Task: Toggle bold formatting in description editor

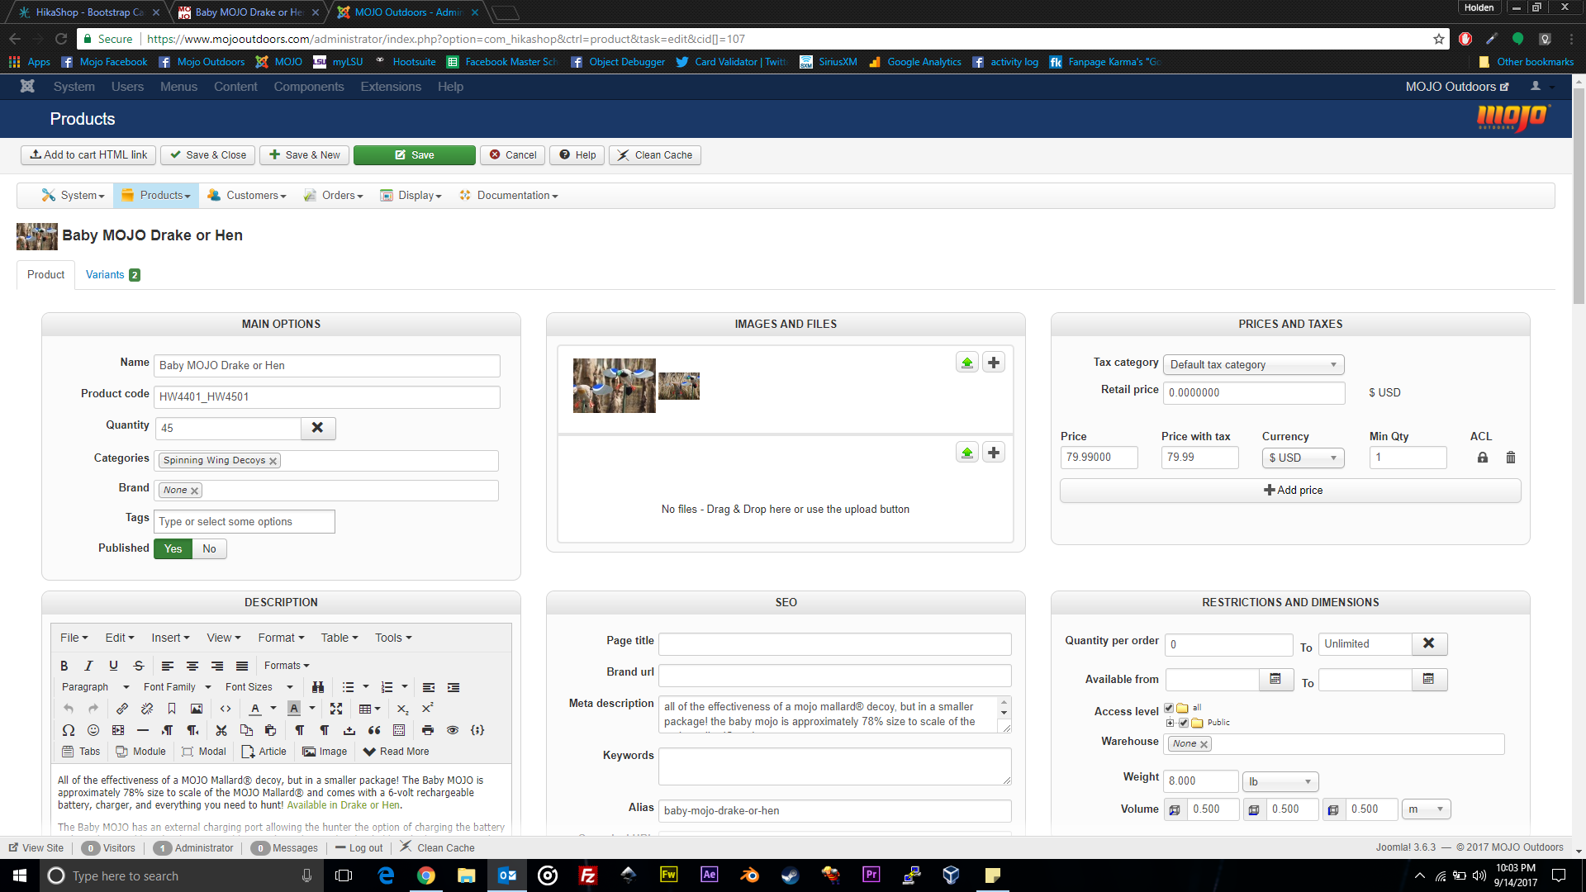Action: point(64,666)
